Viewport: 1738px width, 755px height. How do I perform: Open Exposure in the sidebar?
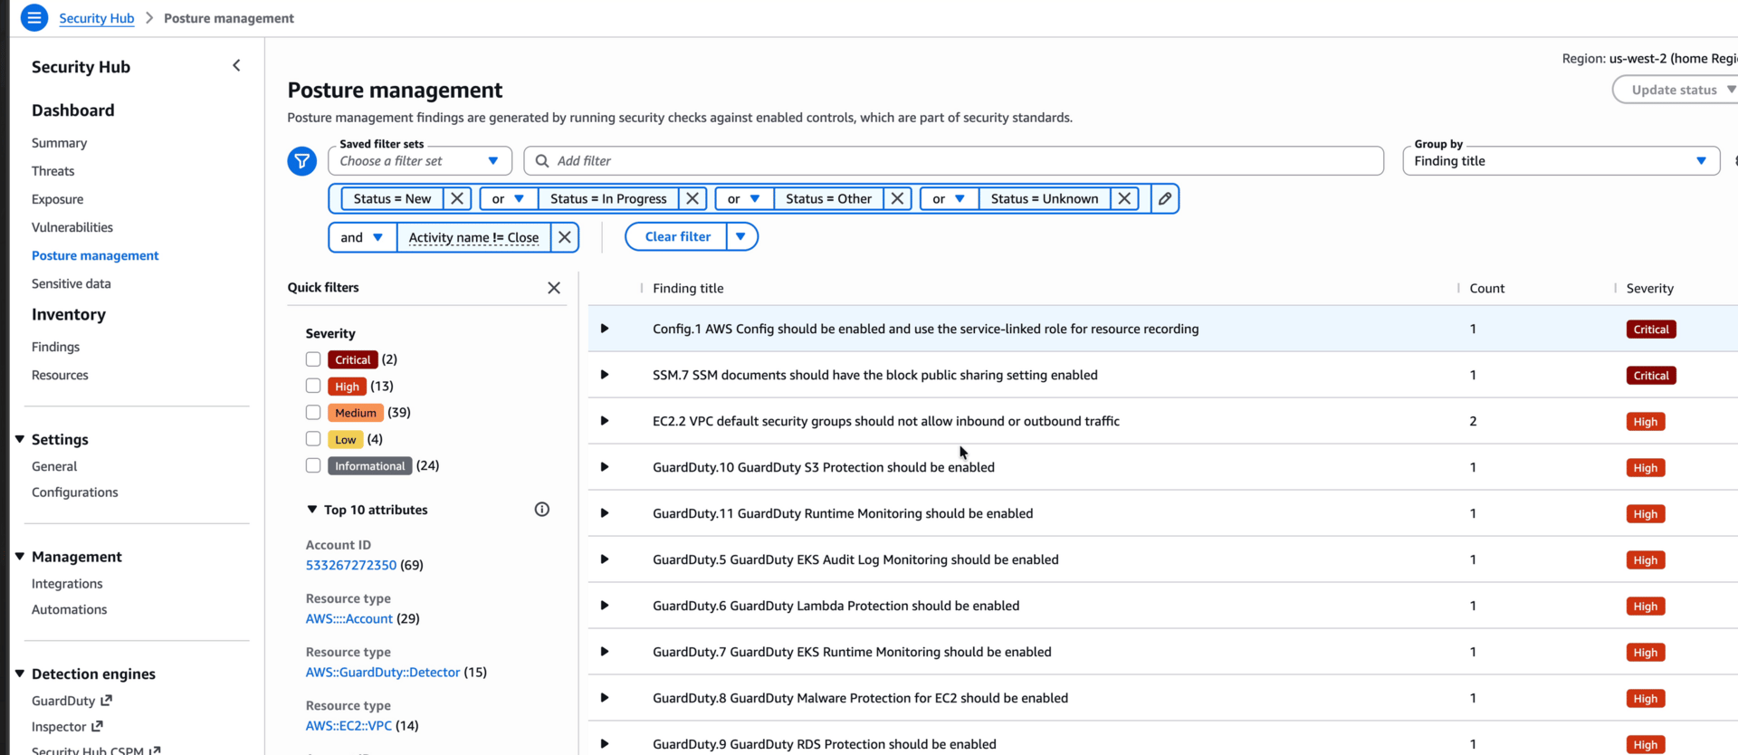pos(58,199)
